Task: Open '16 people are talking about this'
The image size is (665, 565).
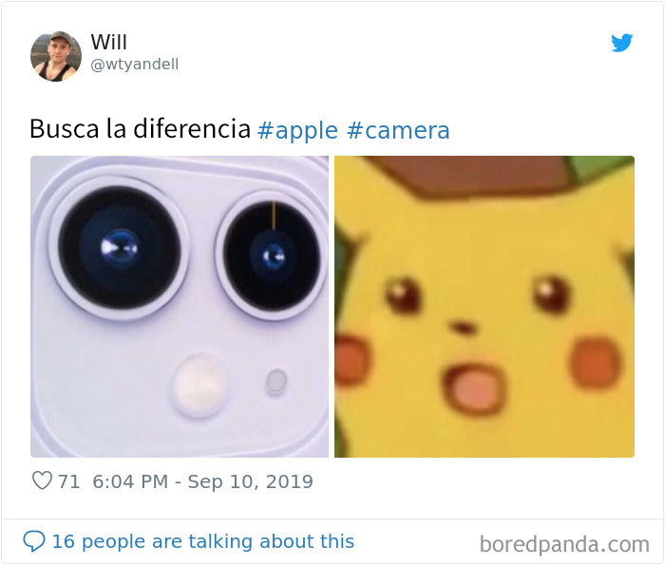Action: click(x=202, y=541)
